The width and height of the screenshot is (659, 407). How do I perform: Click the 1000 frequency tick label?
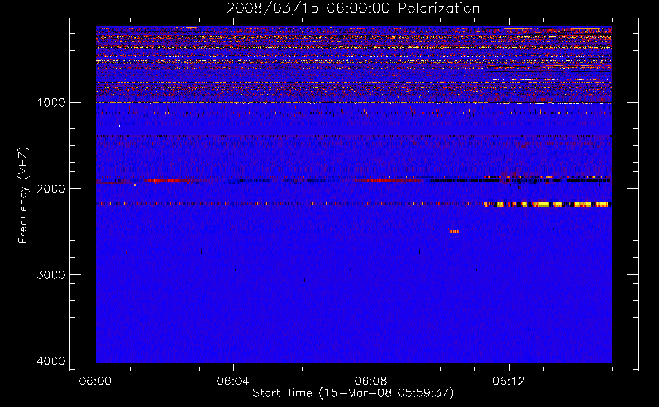coord(51,103)
